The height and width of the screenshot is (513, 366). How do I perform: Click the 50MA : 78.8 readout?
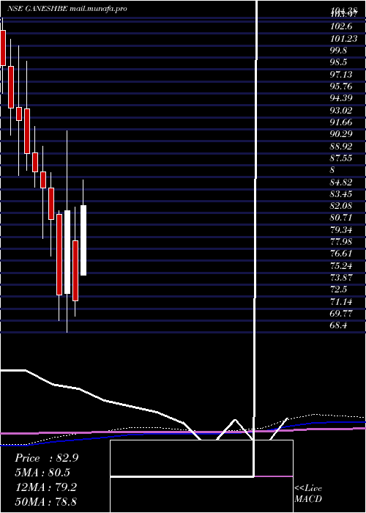click(x=46, y=501)
